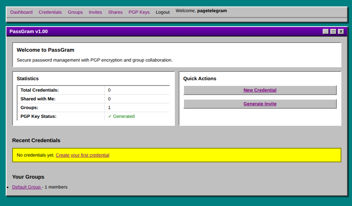Click the pagetelegram username in header
The width and height of the screenshot is (352, 206).
click(212, 11)
